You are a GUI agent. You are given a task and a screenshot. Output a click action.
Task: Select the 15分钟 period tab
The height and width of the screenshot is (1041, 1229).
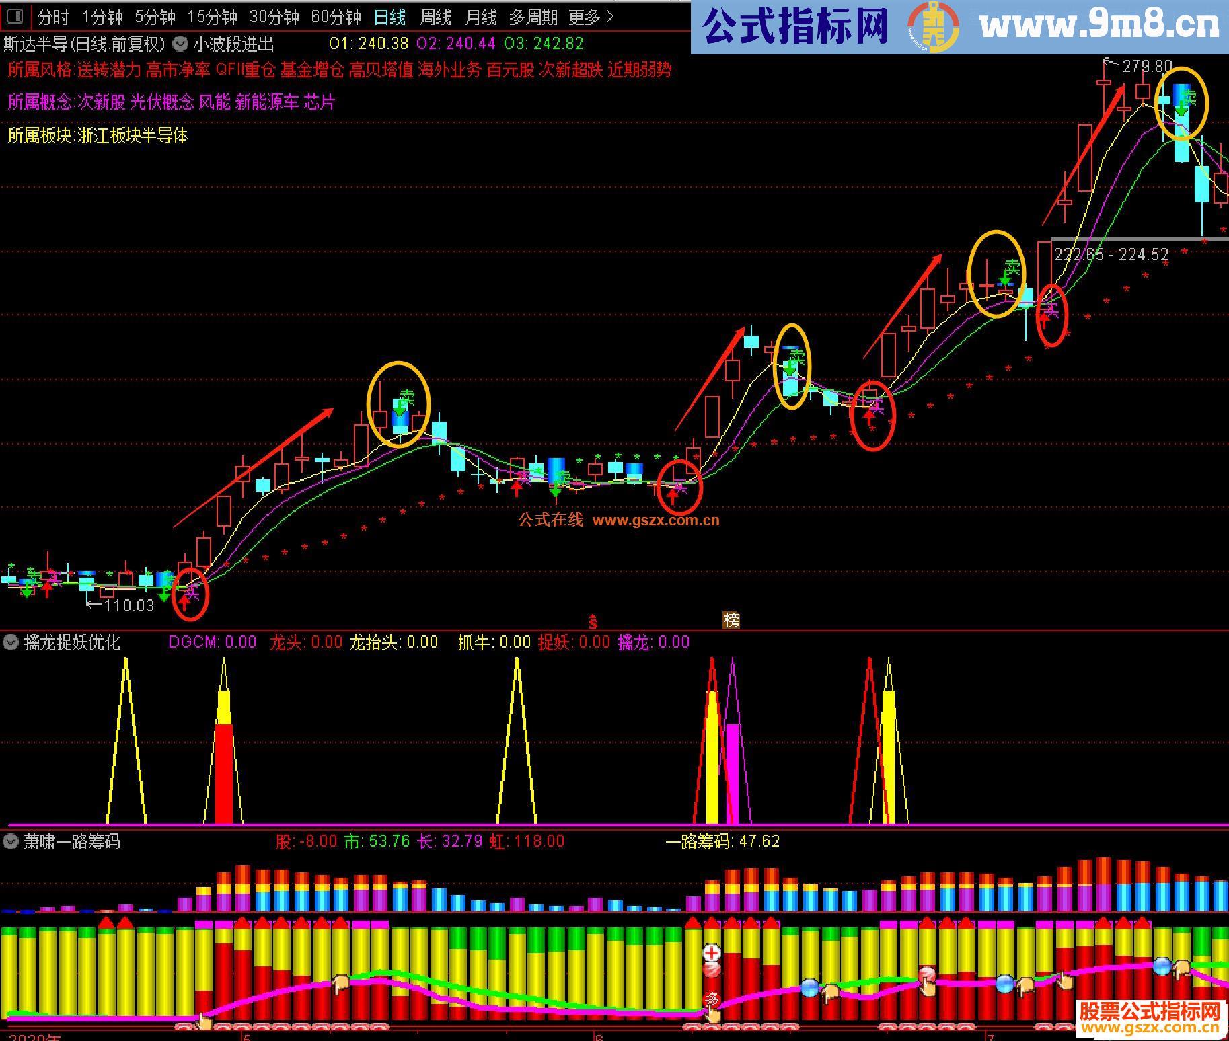pos(212,17)
